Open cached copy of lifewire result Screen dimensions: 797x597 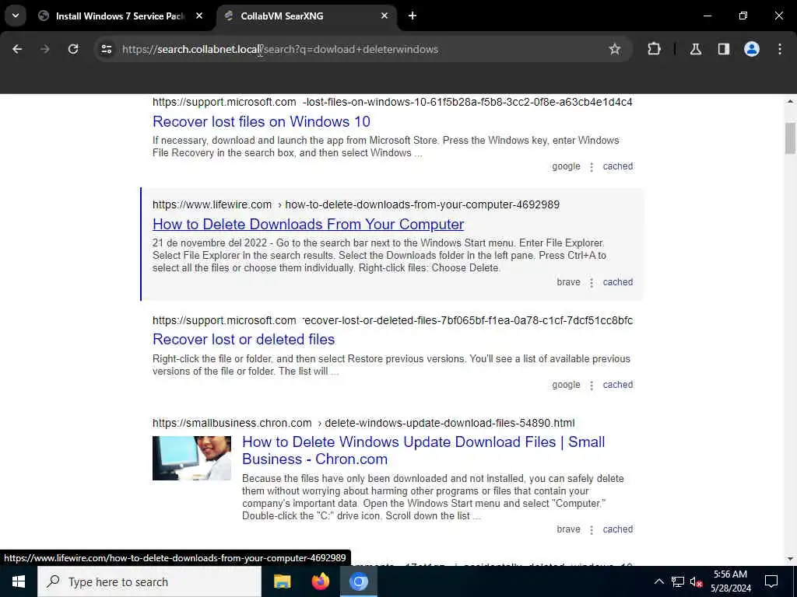[617, 282]
